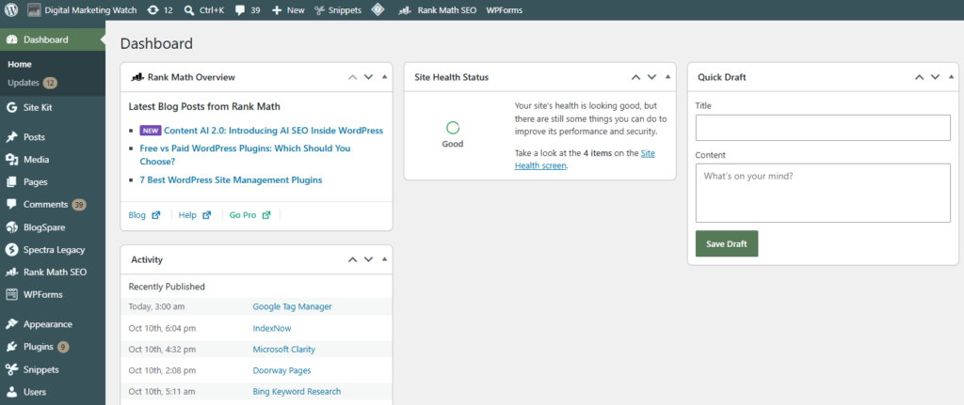Move the Quick Draft widget up
964x405 pixels.
(x=919, y=77)
